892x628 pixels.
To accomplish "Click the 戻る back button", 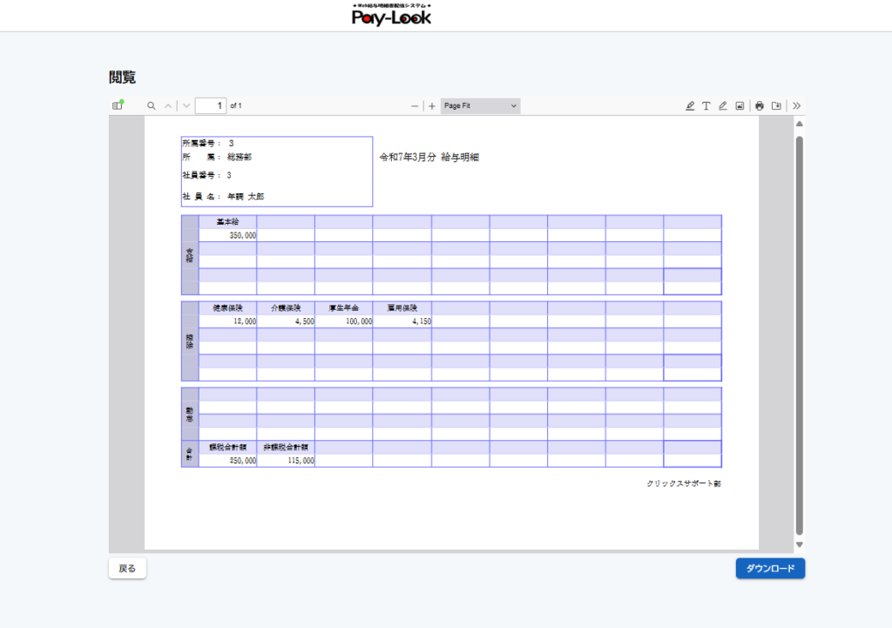I will [x=127, y=569].
